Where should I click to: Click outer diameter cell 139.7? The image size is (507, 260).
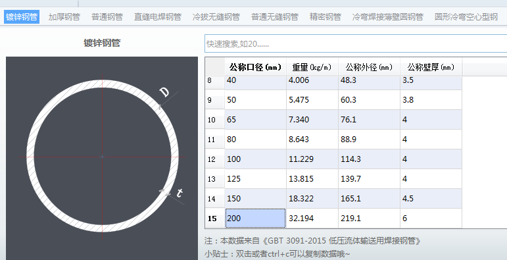click(x=369, y=179)
